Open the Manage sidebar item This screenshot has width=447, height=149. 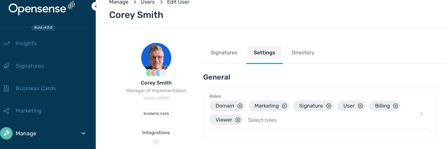26,133
